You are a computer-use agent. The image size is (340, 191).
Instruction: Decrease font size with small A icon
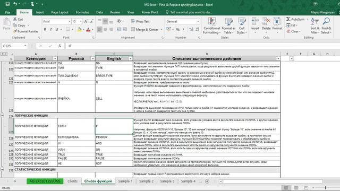[x=92, y=21]
